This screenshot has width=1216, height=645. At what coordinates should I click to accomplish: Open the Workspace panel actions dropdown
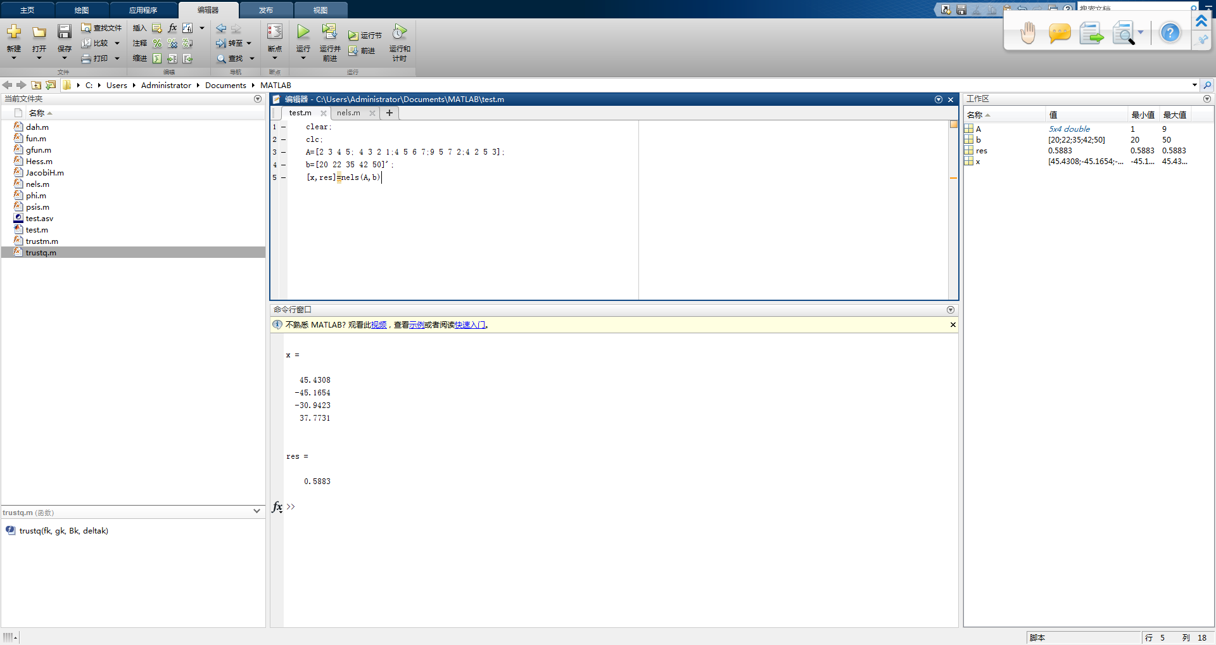pyautogui.click(x=1207, y=99)
